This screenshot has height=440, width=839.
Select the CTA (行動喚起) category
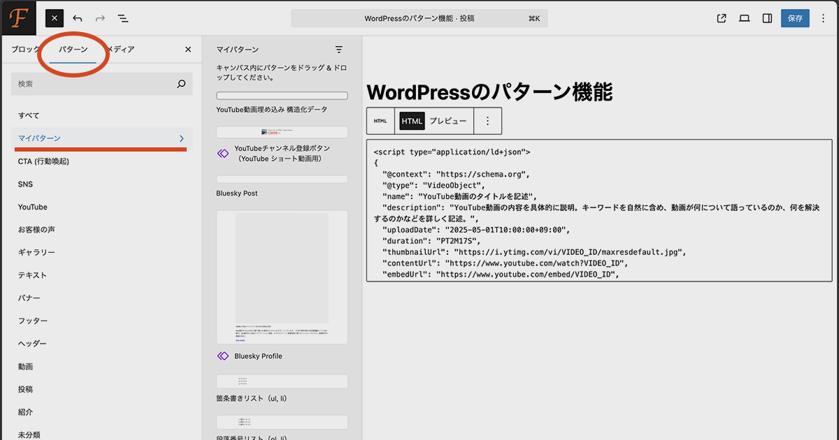click(102, 161)
